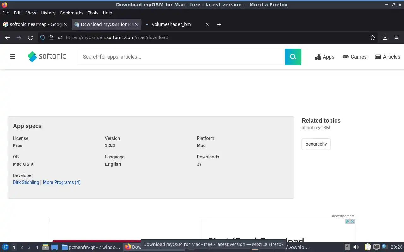Image resolution: width=404 pixels, height=252 pixels.
Task: Open the Firefox application hamburger menu
Action: (x=396, y=37)
